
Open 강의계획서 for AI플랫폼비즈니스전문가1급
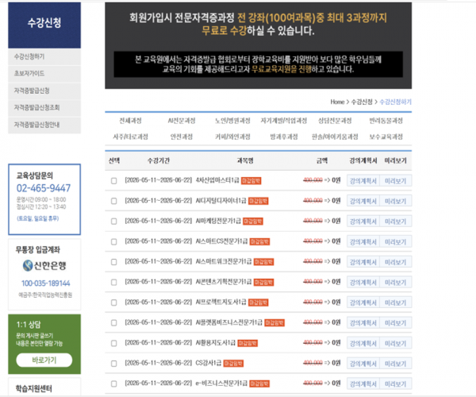[x=363, y=323]
